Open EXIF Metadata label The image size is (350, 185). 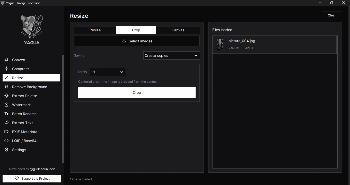click(25, 132)
